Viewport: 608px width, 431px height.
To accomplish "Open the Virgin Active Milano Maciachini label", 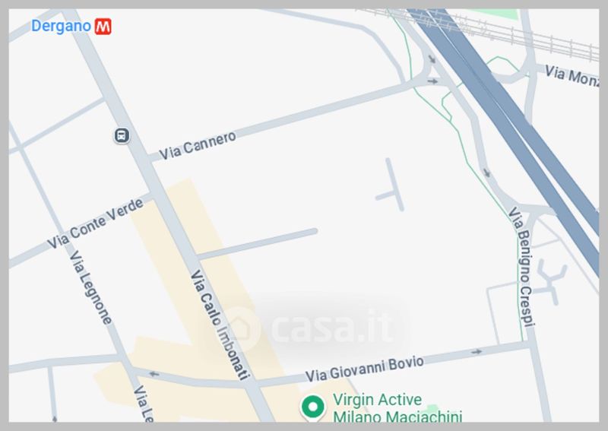I will pos(397,407).
